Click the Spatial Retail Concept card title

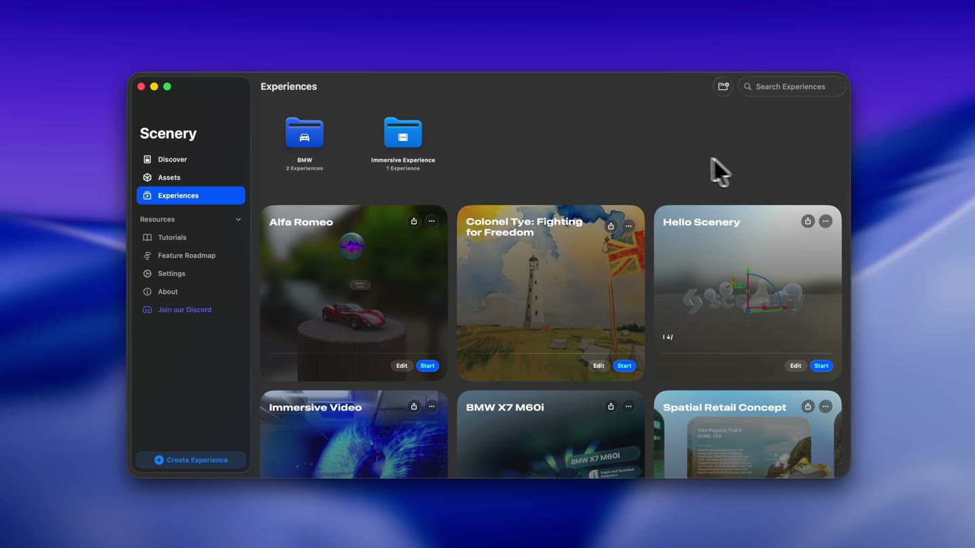tap(724, 407)
